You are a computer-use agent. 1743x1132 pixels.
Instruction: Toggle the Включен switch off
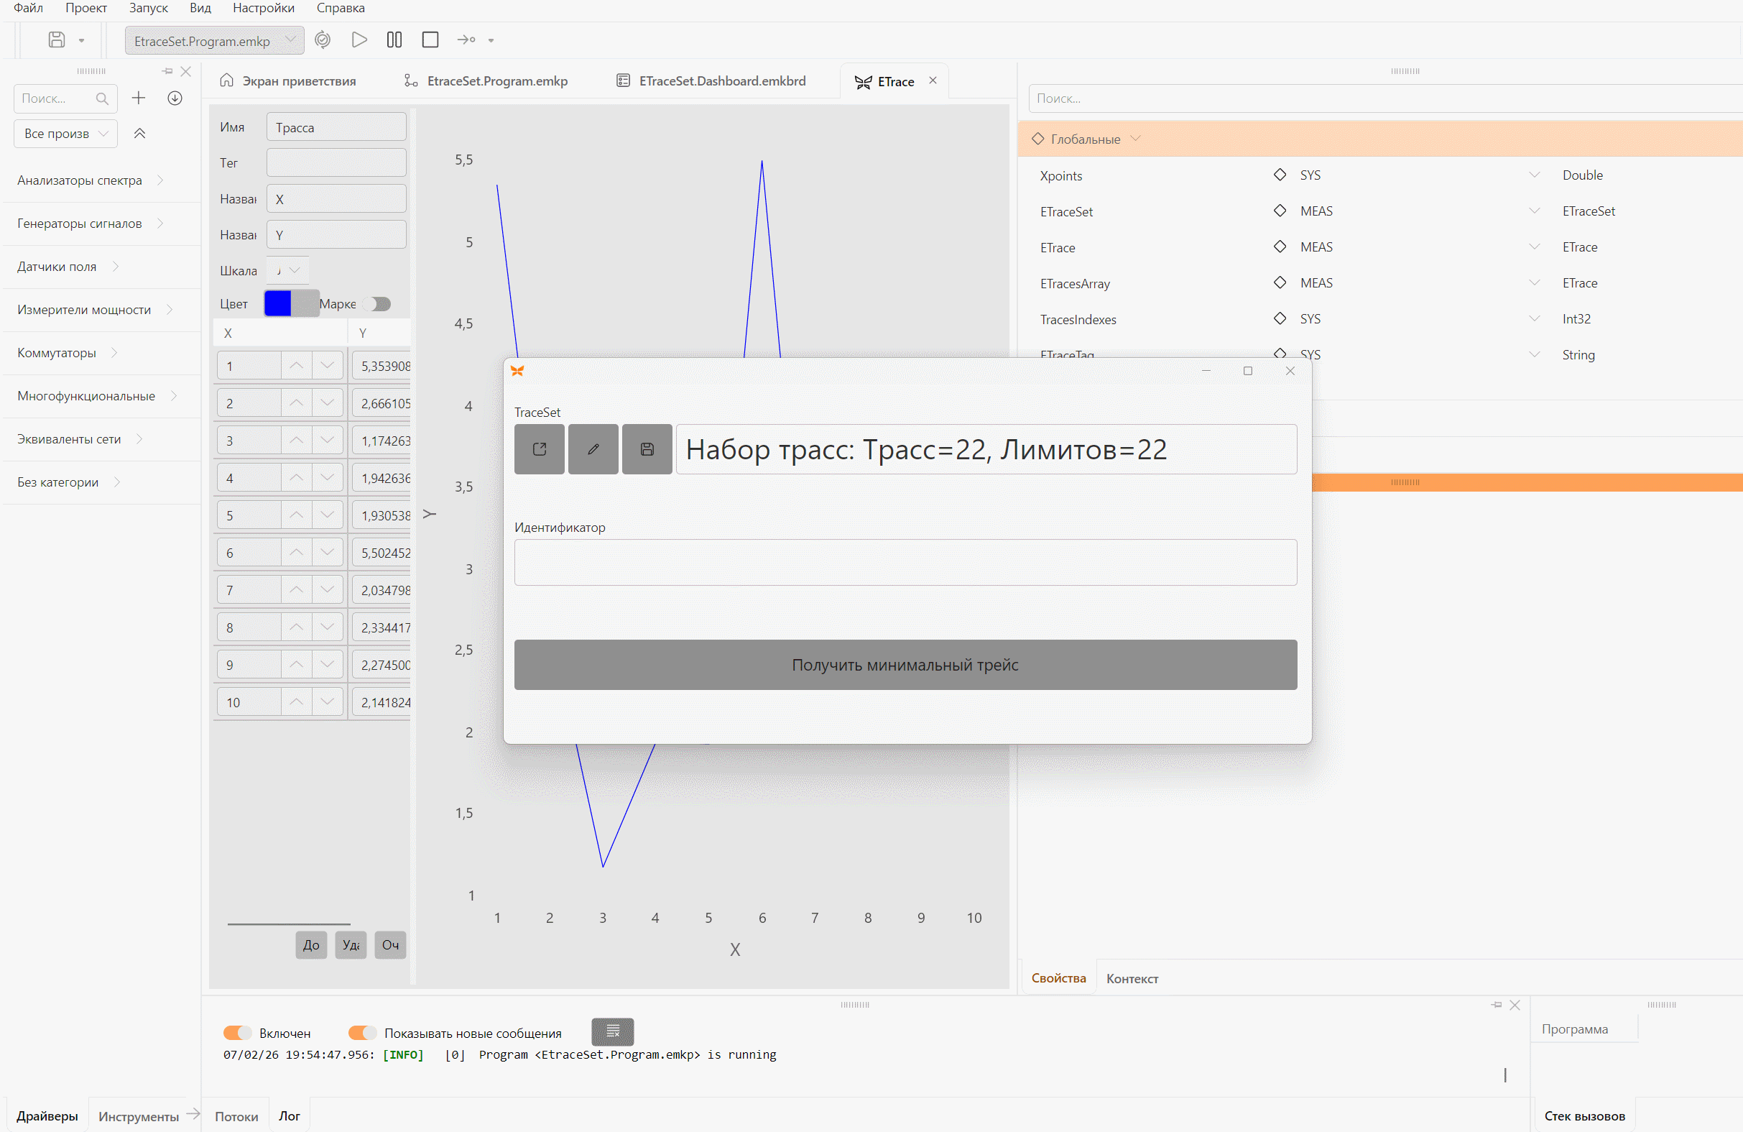click(237, 1033)
